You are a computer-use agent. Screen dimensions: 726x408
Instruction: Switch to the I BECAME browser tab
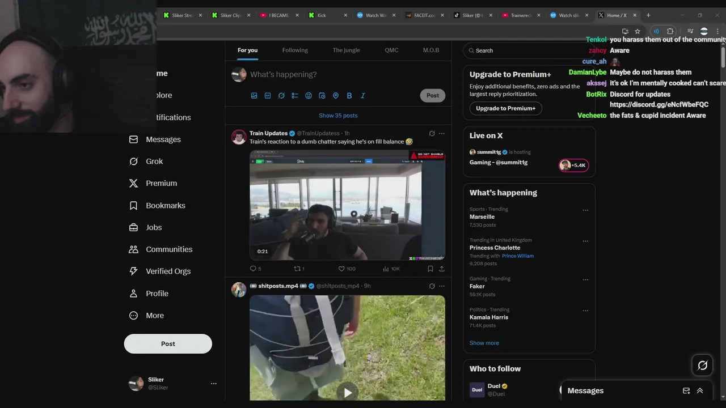(278, 15)
